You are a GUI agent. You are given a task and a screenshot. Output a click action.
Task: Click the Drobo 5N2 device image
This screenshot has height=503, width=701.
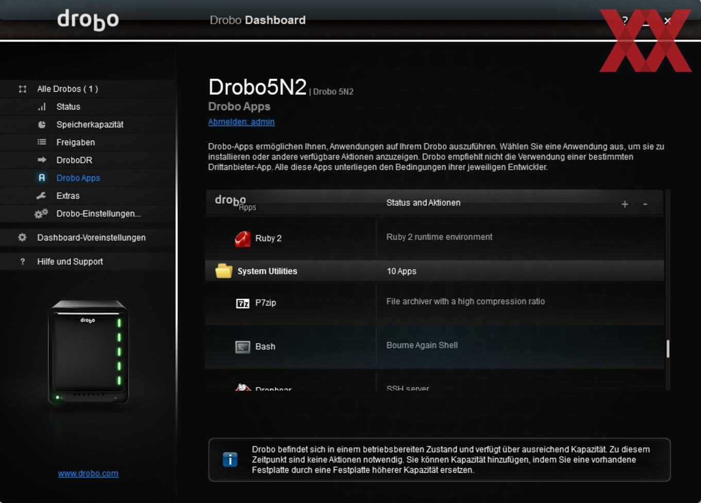(88, 352)
